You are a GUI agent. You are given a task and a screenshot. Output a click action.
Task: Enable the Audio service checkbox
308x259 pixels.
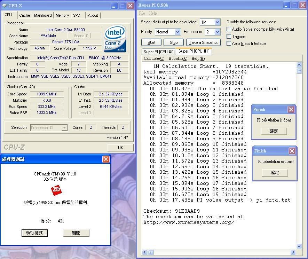229,29
